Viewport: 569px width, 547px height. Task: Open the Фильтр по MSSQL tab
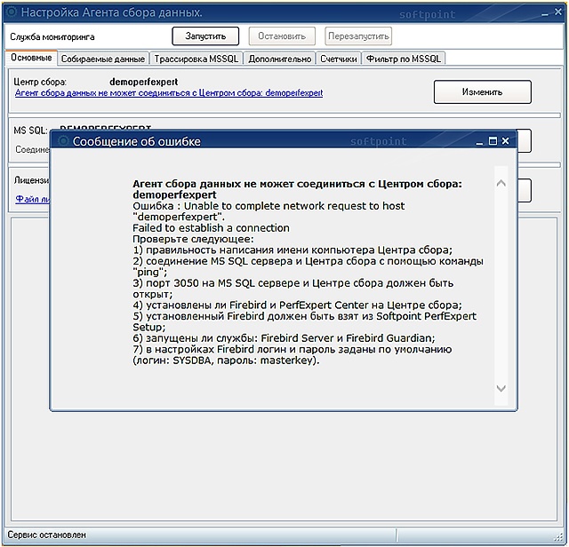click(x=404, y=59)
